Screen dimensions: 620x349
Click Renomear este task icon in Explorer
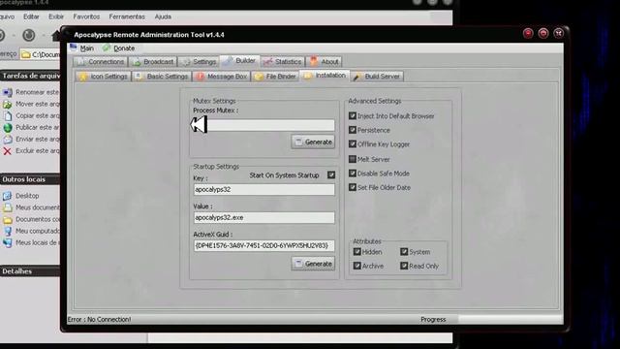(8, 92)
